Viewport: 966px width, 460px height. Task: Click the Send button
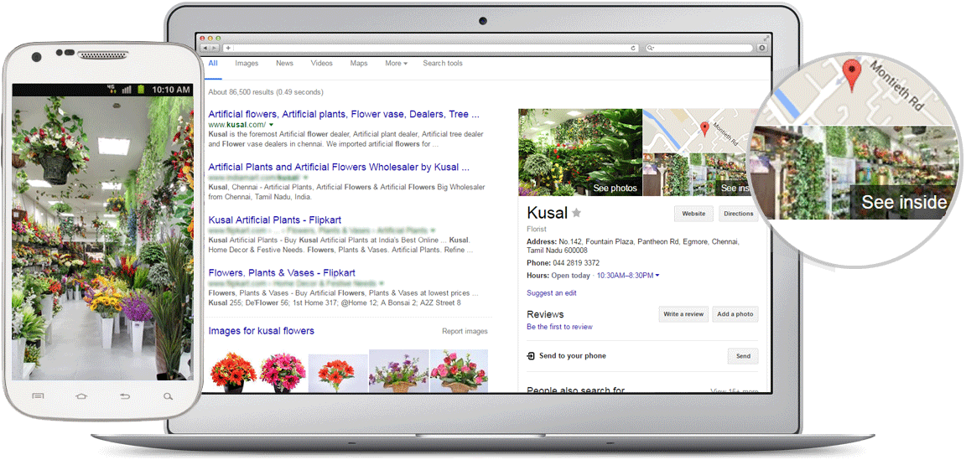click(x=743, y=356)
